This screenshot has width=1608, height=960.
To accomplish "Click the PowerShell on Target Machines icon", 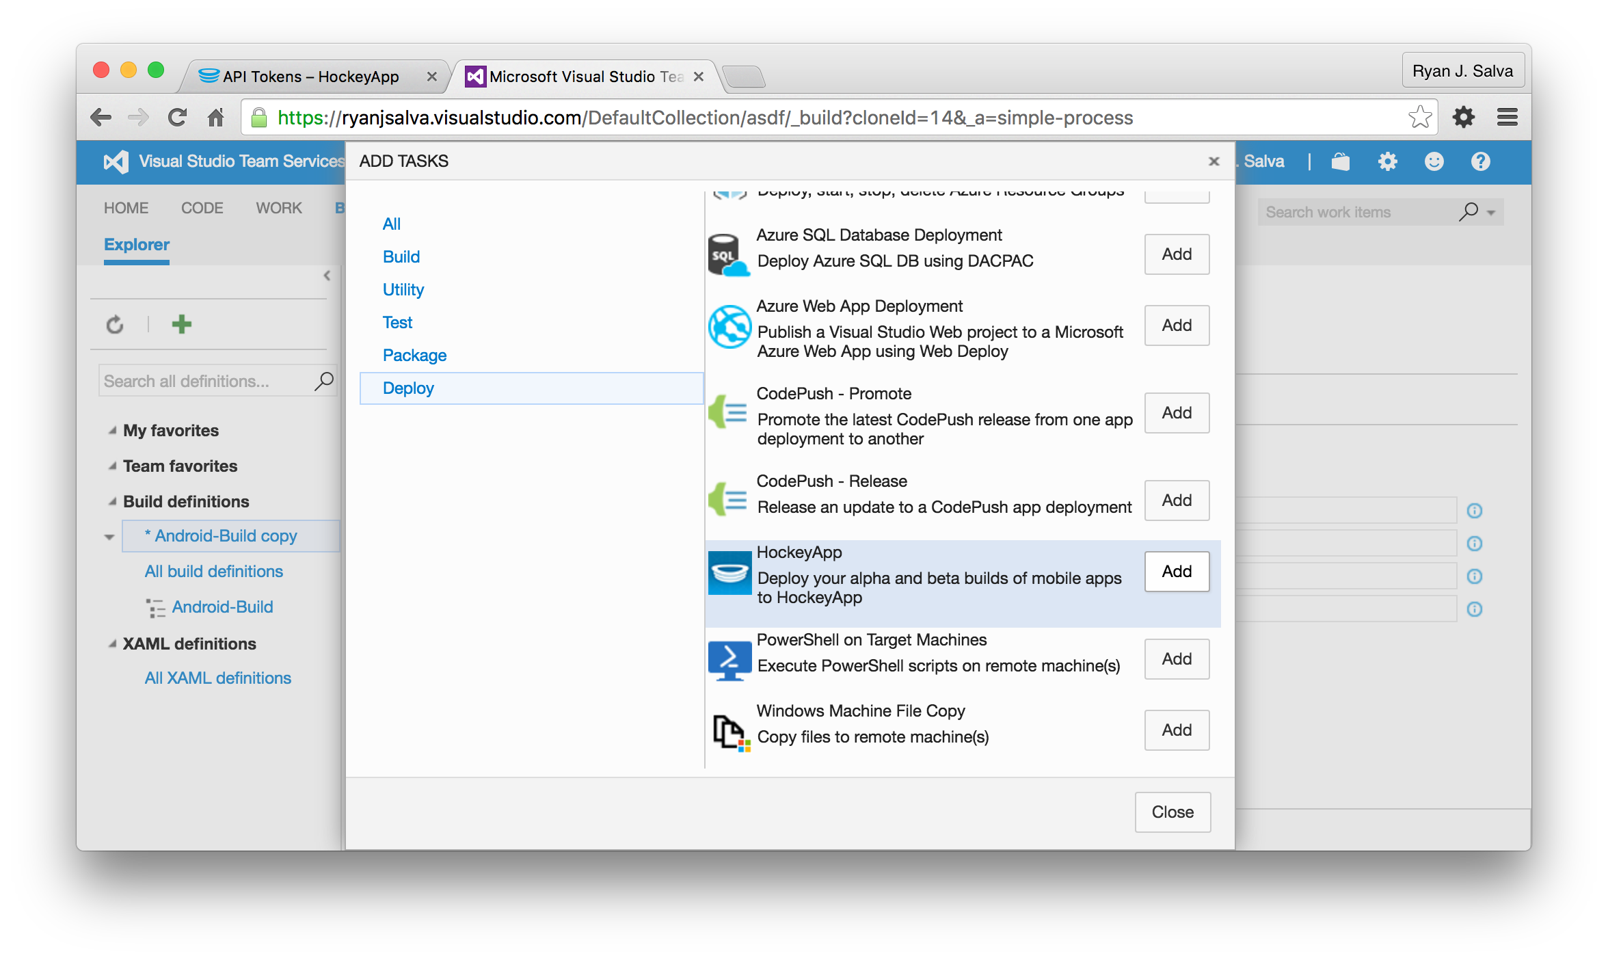I will coord(729,660).
